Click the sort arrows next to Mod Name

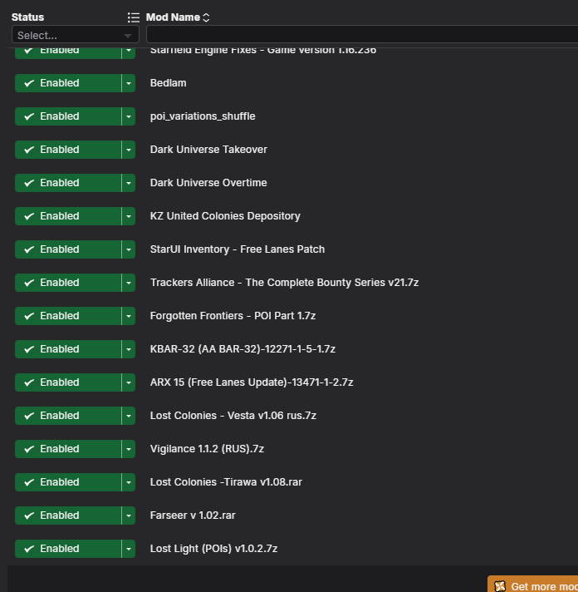206,17
